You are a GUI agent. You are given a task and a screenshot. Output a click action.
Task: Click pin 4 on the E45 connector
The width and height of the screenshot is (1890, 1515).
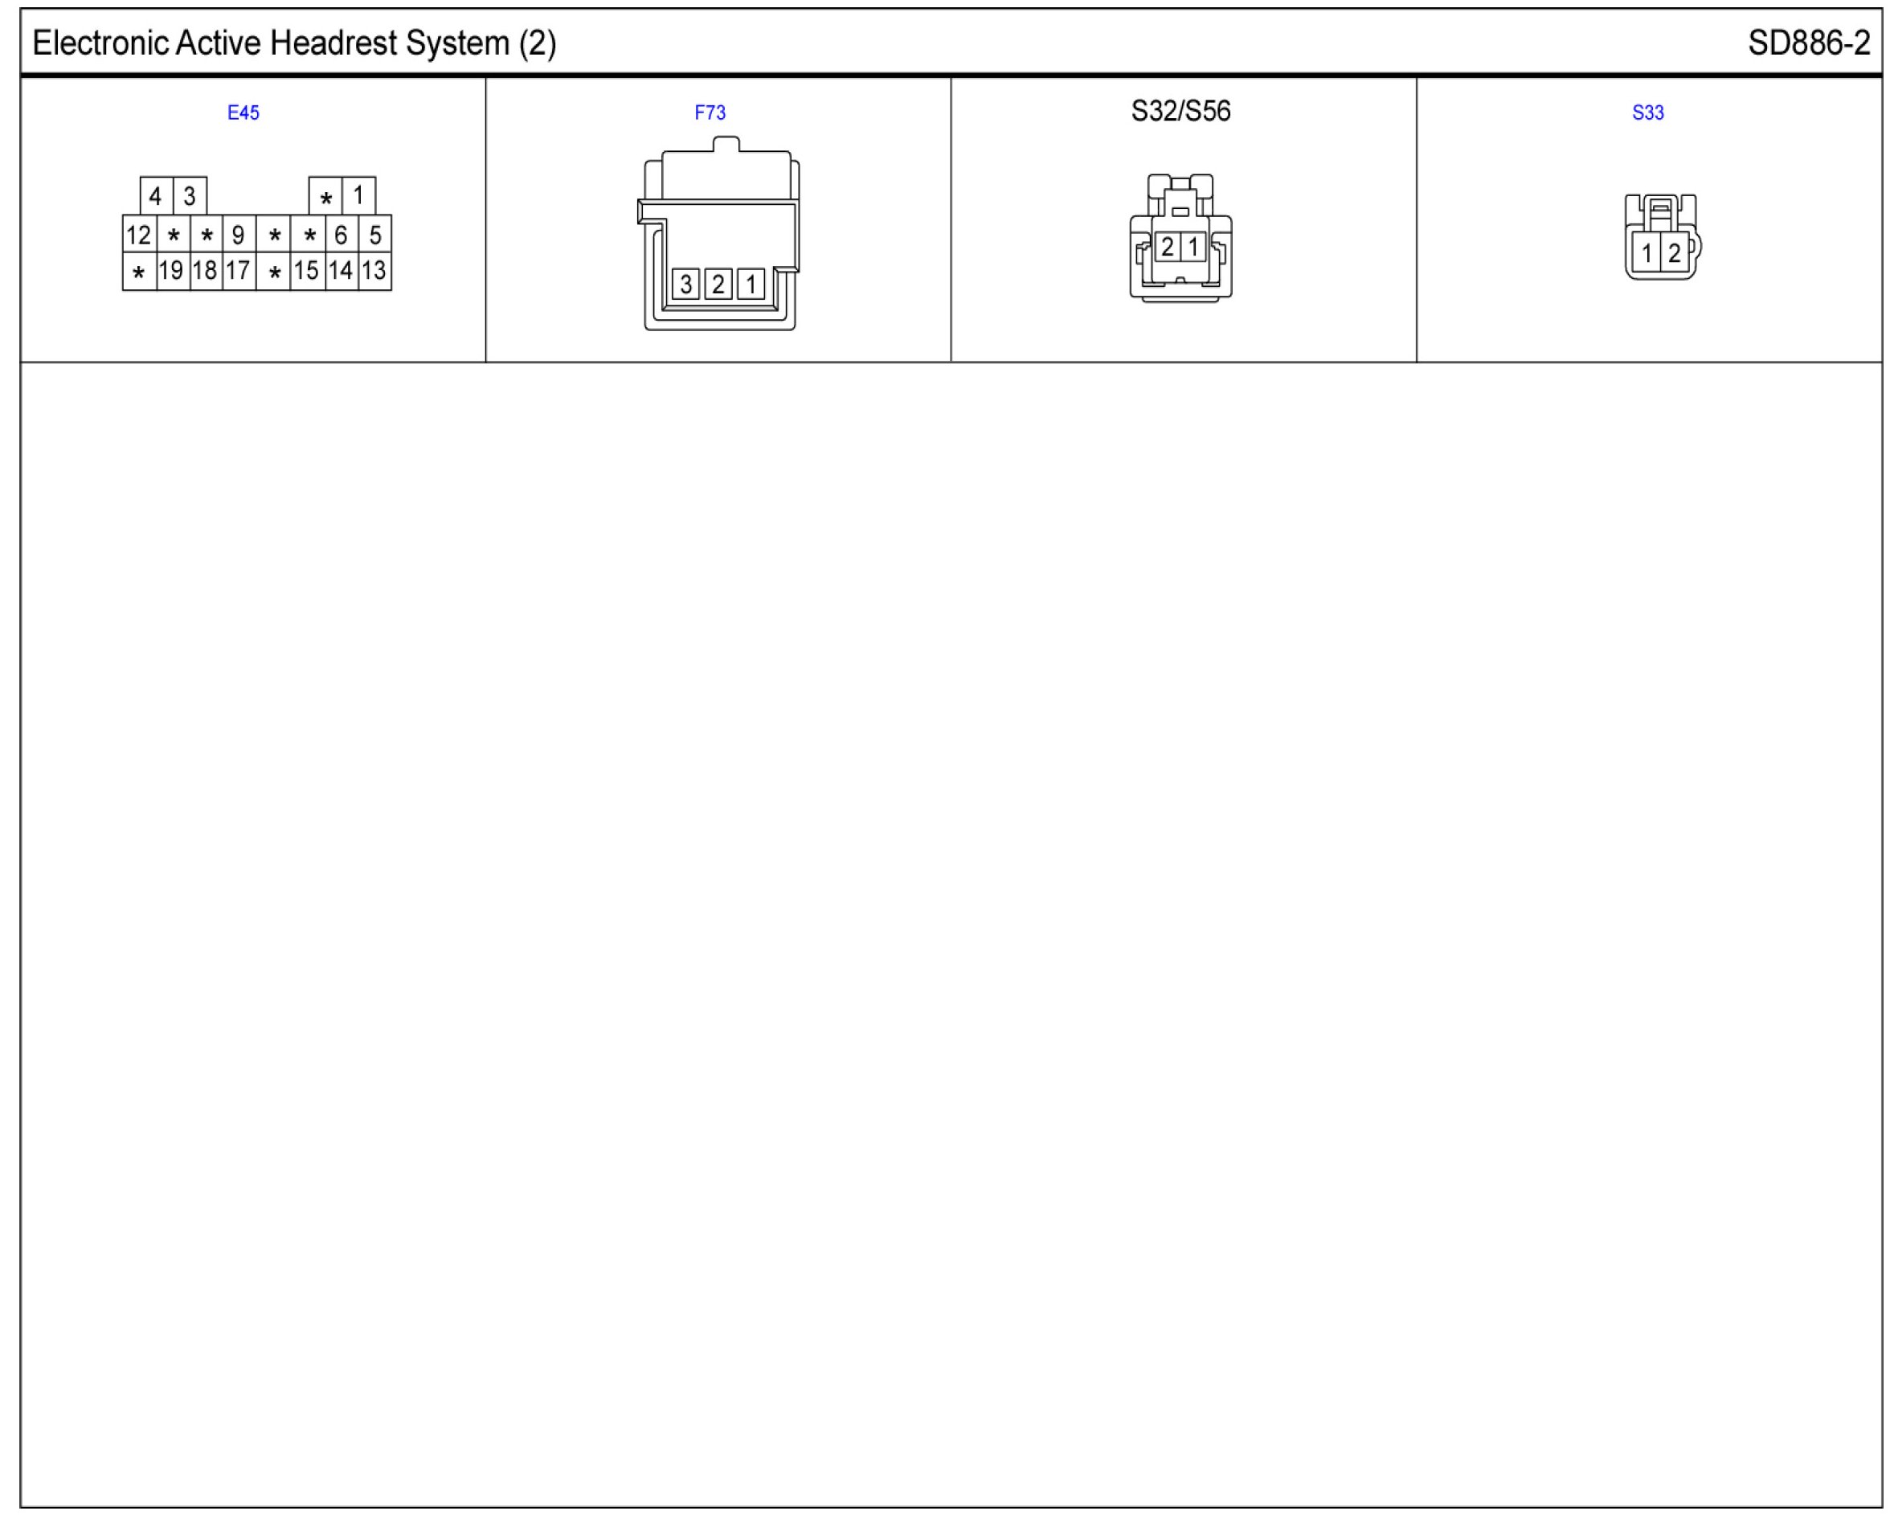[x=155, y=195]
